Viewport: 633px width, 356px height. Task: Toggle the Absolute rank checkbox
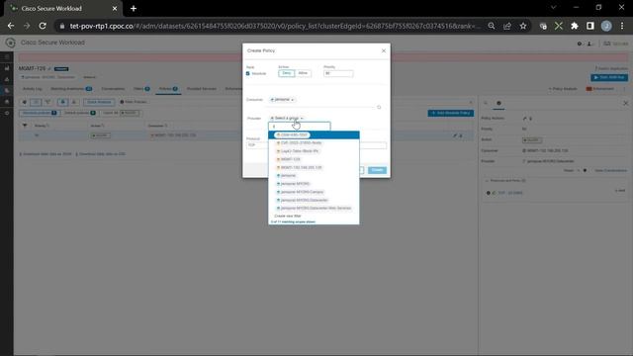[x=248, y=73]
